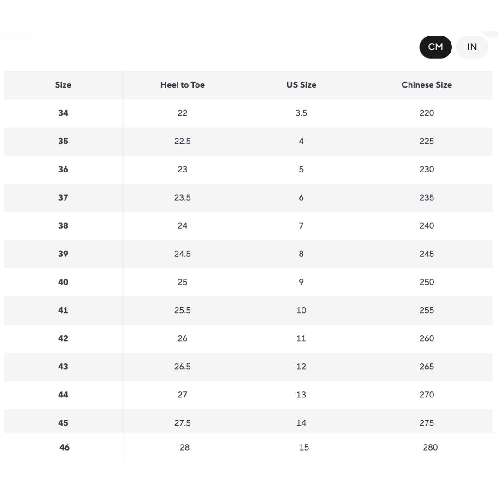
Task: Click the Chinese Size column header
Action: tap(427, 85)
